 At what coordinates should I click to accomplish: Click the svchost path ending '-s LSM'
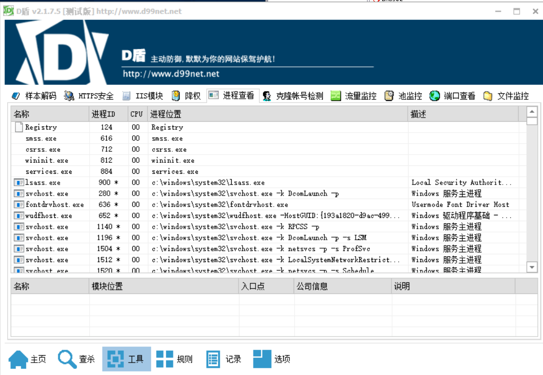click(259, 238)
